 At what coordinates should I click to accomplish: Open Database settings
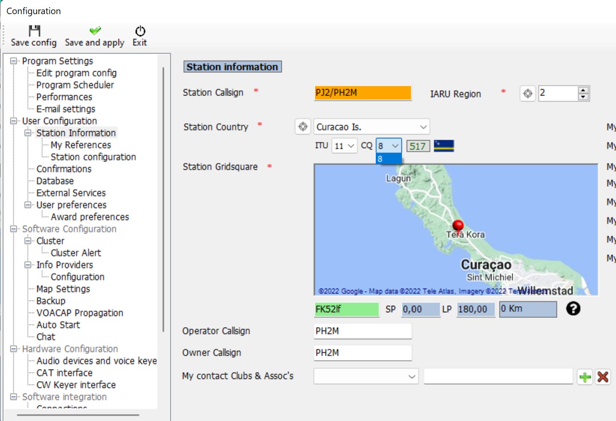(55, 181)
